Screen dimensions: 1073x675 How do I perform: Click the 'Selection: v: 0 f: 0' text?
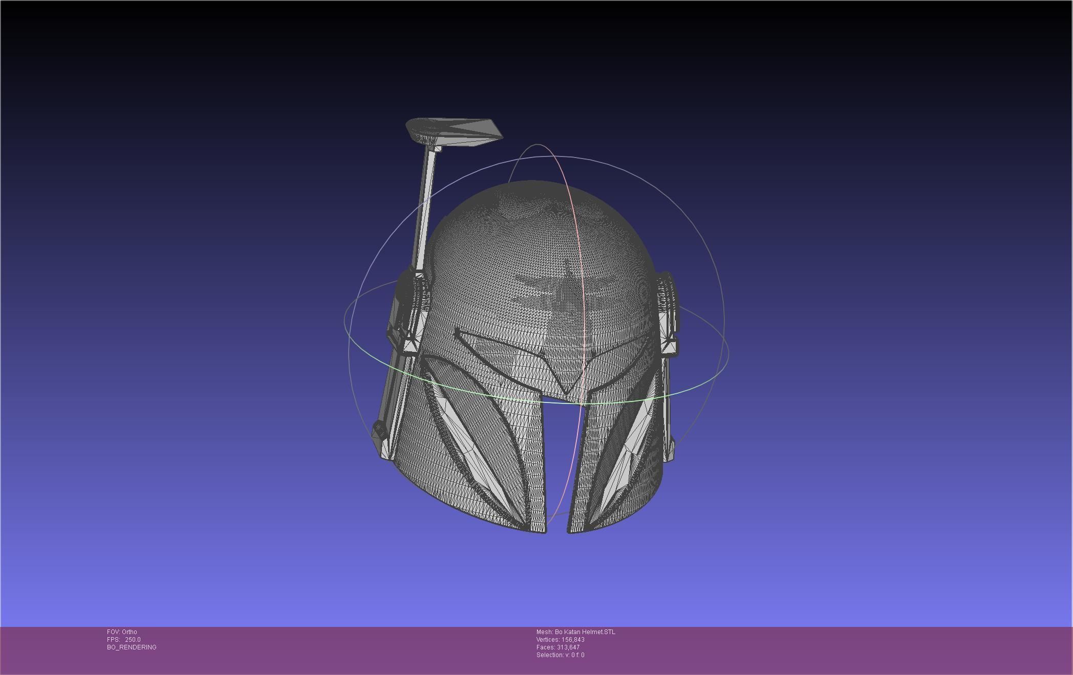[561, 655]
